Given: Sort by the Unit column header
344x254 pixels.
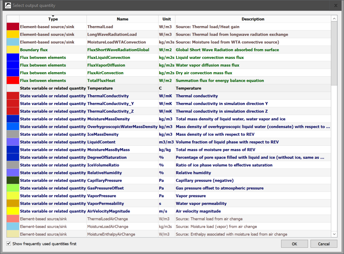Looking at the screenshot, I should [167, 19].
